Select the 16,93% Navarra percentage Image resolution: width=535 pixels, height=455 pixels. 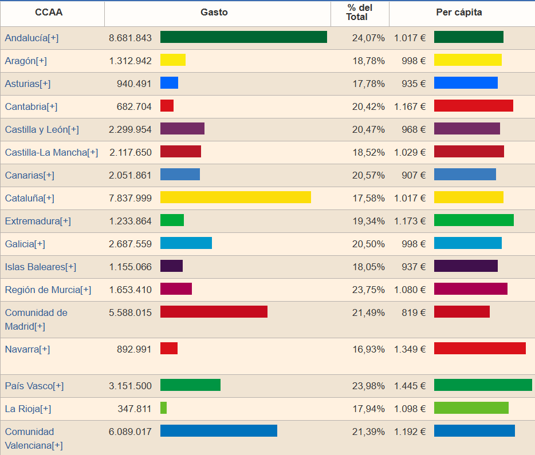coord(368,349)
